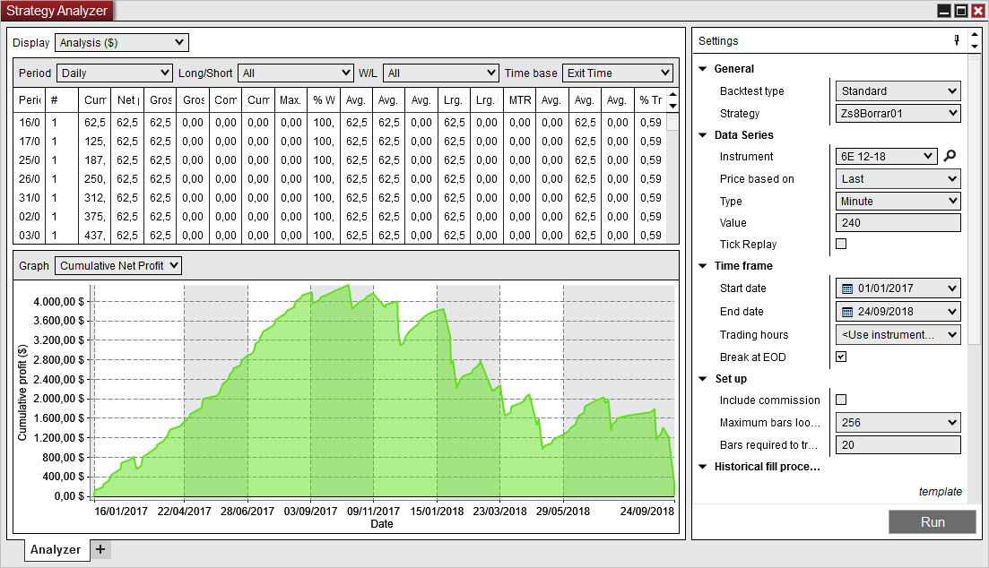The width and height of the screenshot is (989, 568).
Task: Add a new tab with plus icon
Action: 100,550
